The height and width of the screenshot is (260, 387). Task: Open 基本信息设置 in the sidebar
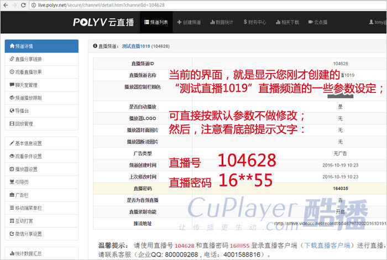pos(41,143)
